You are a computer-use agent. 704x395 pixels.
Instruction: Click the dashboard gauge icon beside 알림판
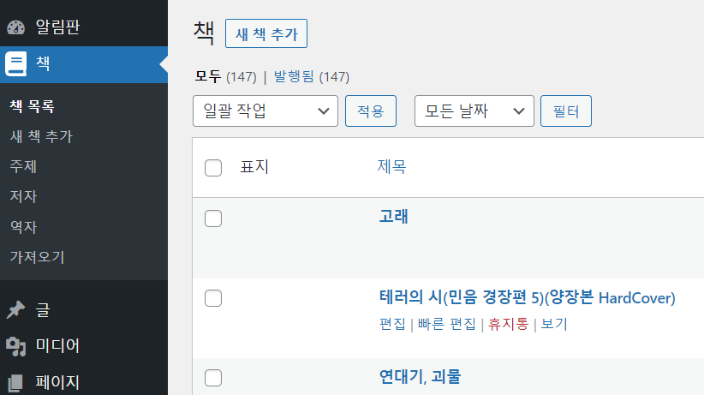(16, 27)
